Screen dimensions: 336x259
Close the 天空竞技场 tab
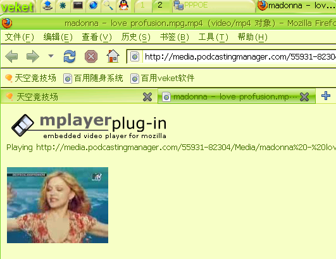click(x=147, y=97)
